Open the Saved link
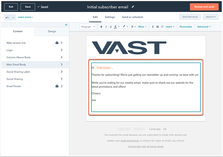 pyautogui.click(x=44, y=7)
